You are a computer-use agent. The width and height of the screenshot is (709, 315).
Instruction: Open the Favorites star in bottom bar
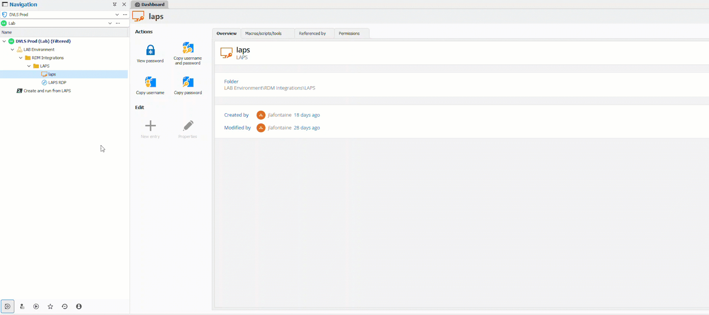pyautogui.click(x=50, y=307)
